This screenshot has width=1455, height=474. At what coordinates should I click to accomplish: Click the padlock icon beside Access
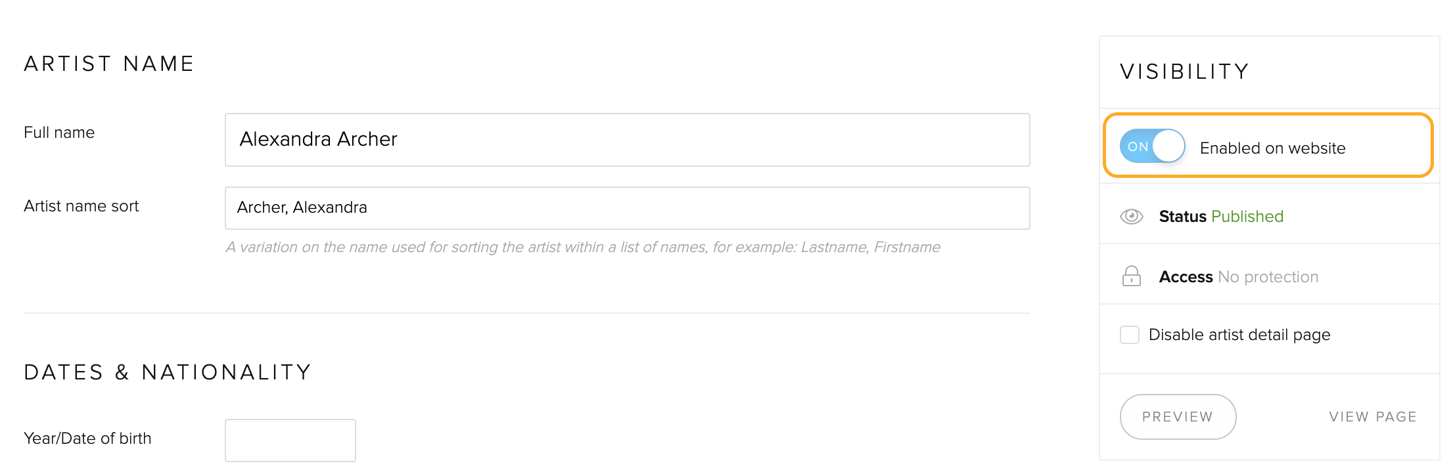tap(1131, 276)
